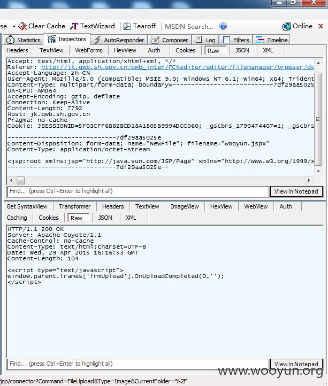This screenshot has width=328, height=386.
Task: Click the 'Content-Length: 7792' header line
Action: [44, 109]
